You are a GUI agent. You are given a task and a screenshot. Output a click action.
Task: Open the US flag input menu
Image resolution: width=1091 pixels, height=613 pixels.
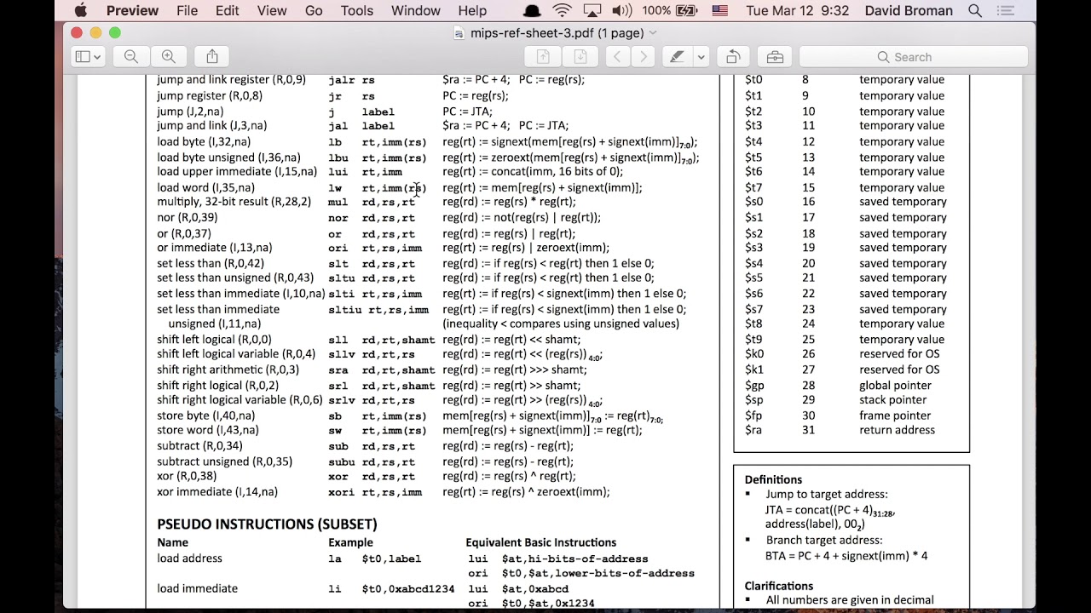coord(719,11)
